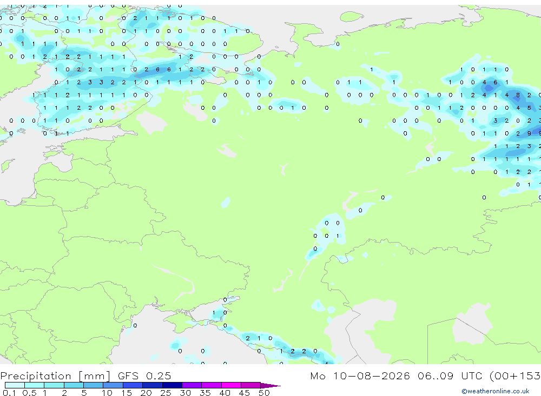Open the weatheronline.co.uk link

496,391
